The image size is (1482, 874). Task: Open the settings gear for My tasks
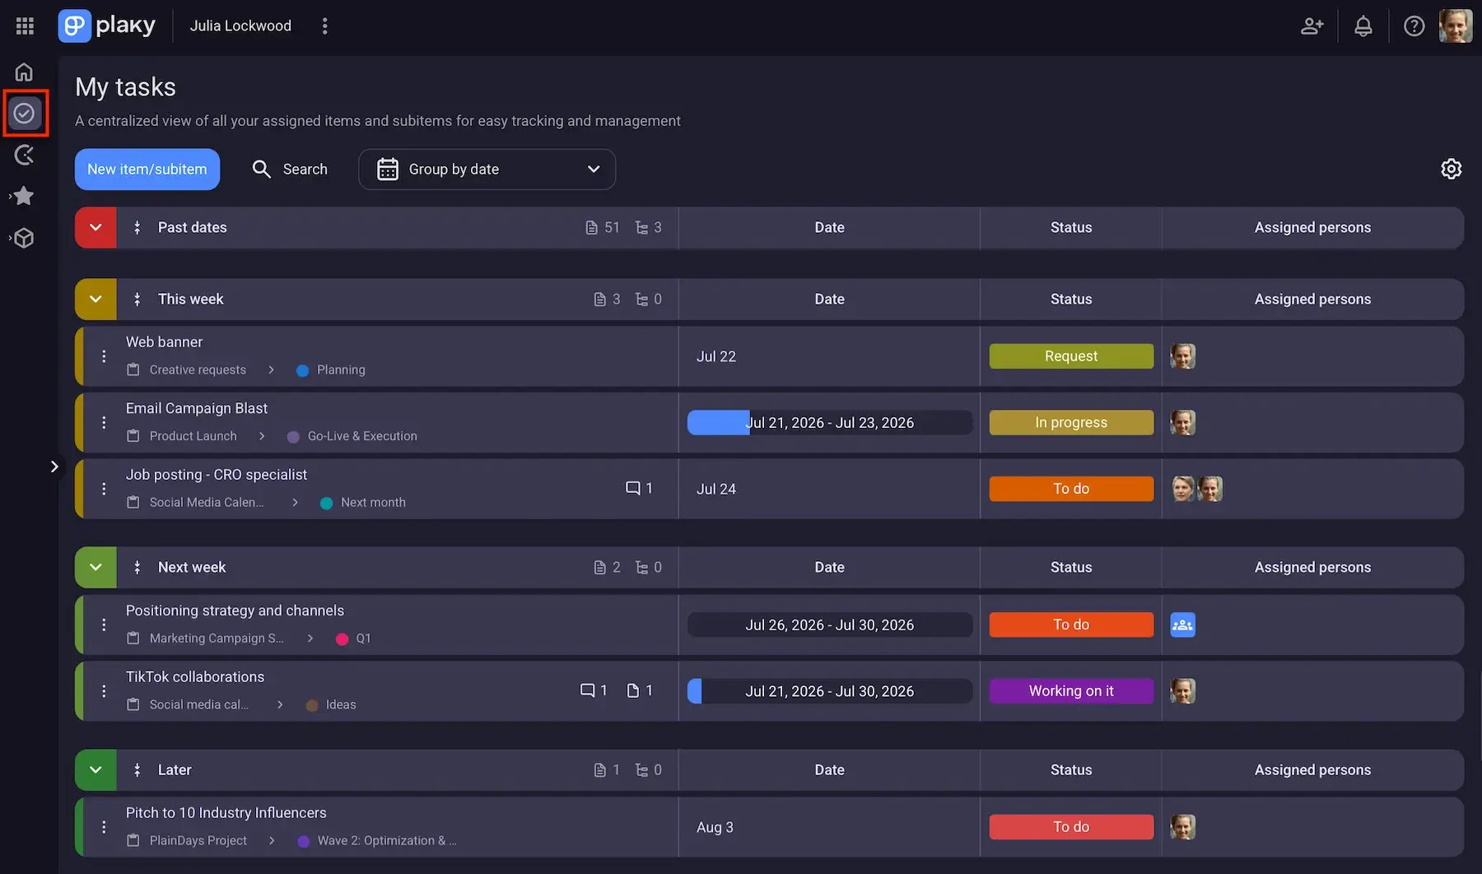(x=1452, y=169)
